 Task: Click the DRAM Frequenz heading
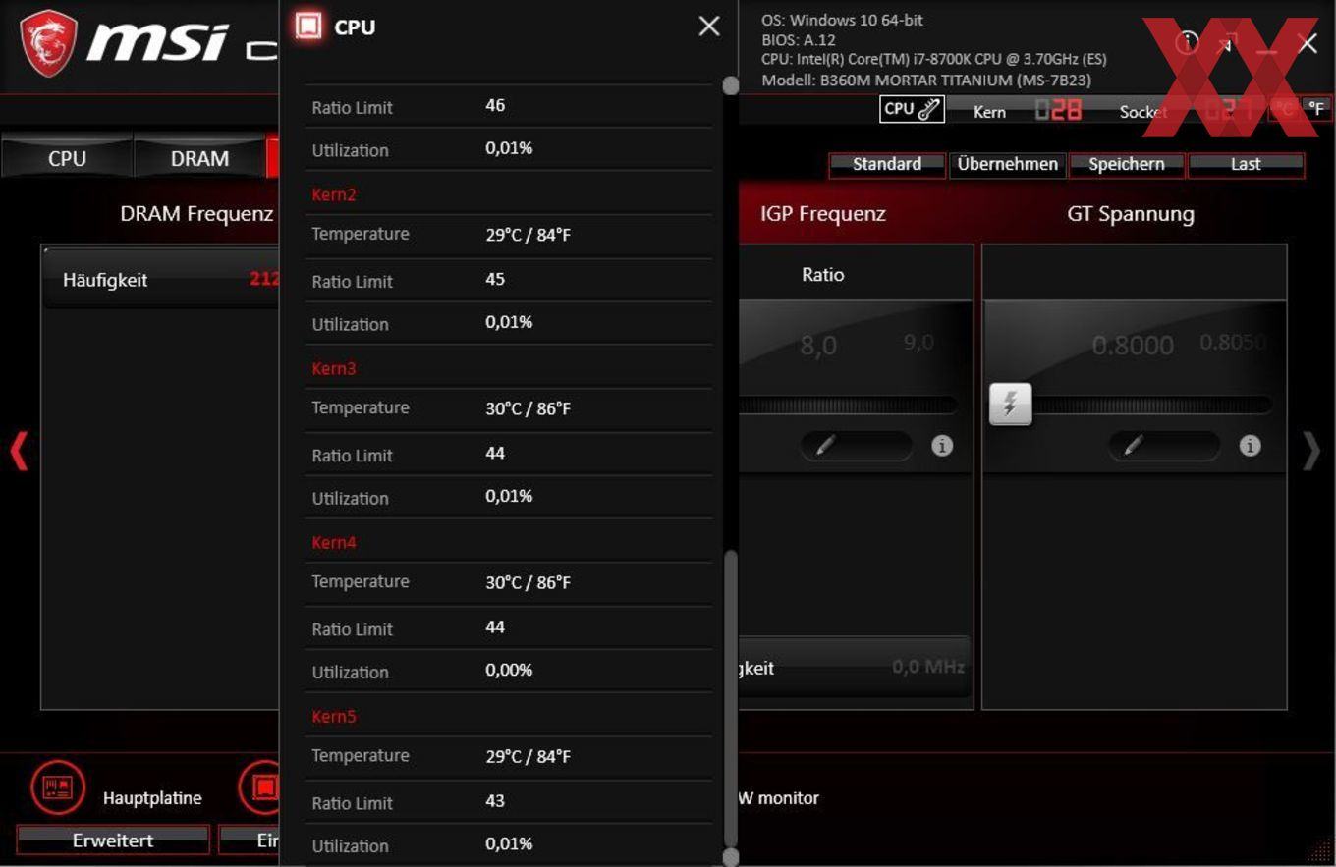196,213
